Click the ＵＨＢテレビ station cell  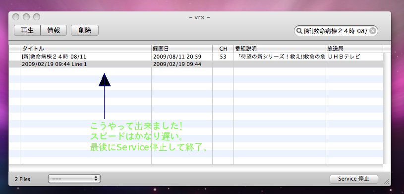pyautogui.click(x=354, y=57)
